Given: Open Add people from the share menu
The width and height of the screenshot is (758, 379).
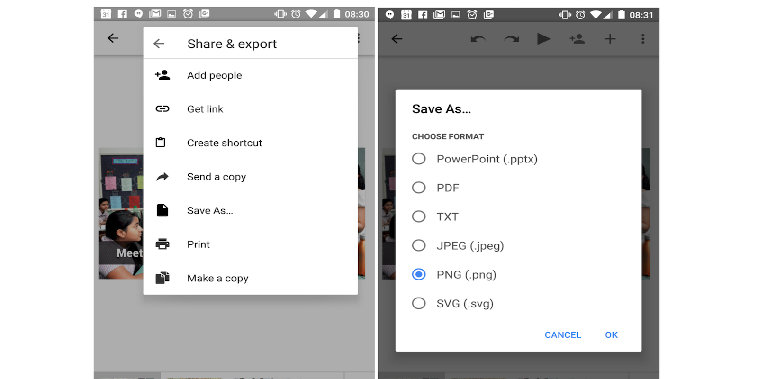Looking at the screenshot, I should pos(215,75).
